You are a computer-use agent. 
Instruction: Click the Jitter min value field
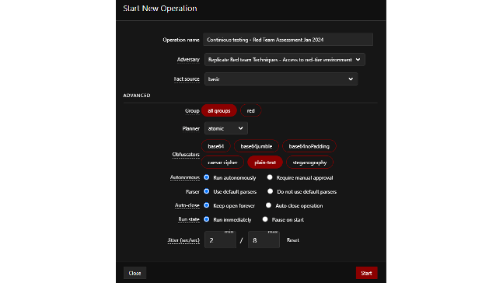pos(220,239)
